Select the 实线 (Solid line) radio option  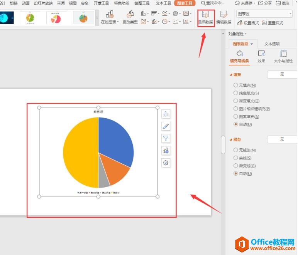pyautogui.click(x=236, y=158)
